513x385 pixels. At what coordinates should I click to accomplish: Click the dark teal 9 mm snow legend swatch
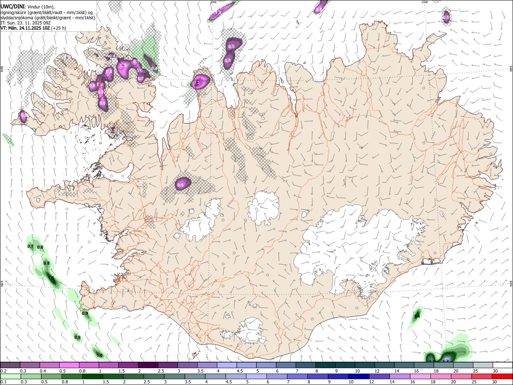(x=345, y=365)
